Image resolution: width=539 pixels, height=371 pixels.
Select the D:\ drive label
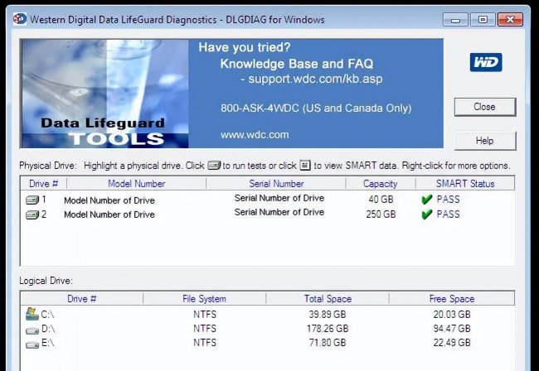point(48,329)
